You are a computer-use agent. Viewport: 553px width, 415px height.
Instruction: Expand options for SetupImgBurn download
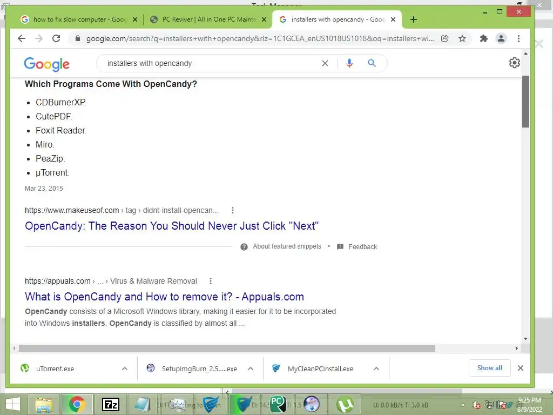pyautogui.click(x=251, y=369)
